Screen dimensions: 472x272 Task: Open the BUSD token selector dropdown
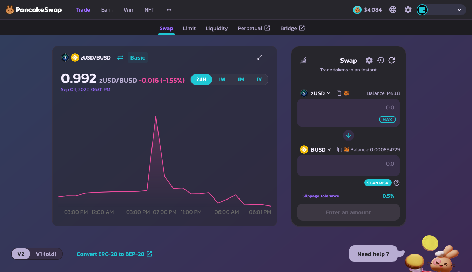click(x=321, y=149)
